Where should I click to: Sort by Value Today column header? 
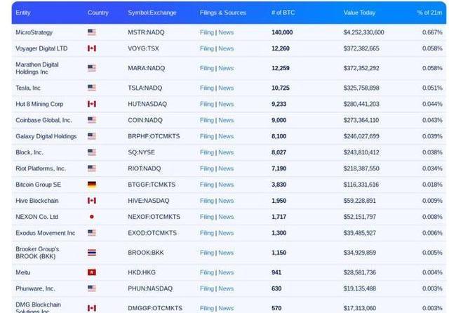(x=359, y=13)
